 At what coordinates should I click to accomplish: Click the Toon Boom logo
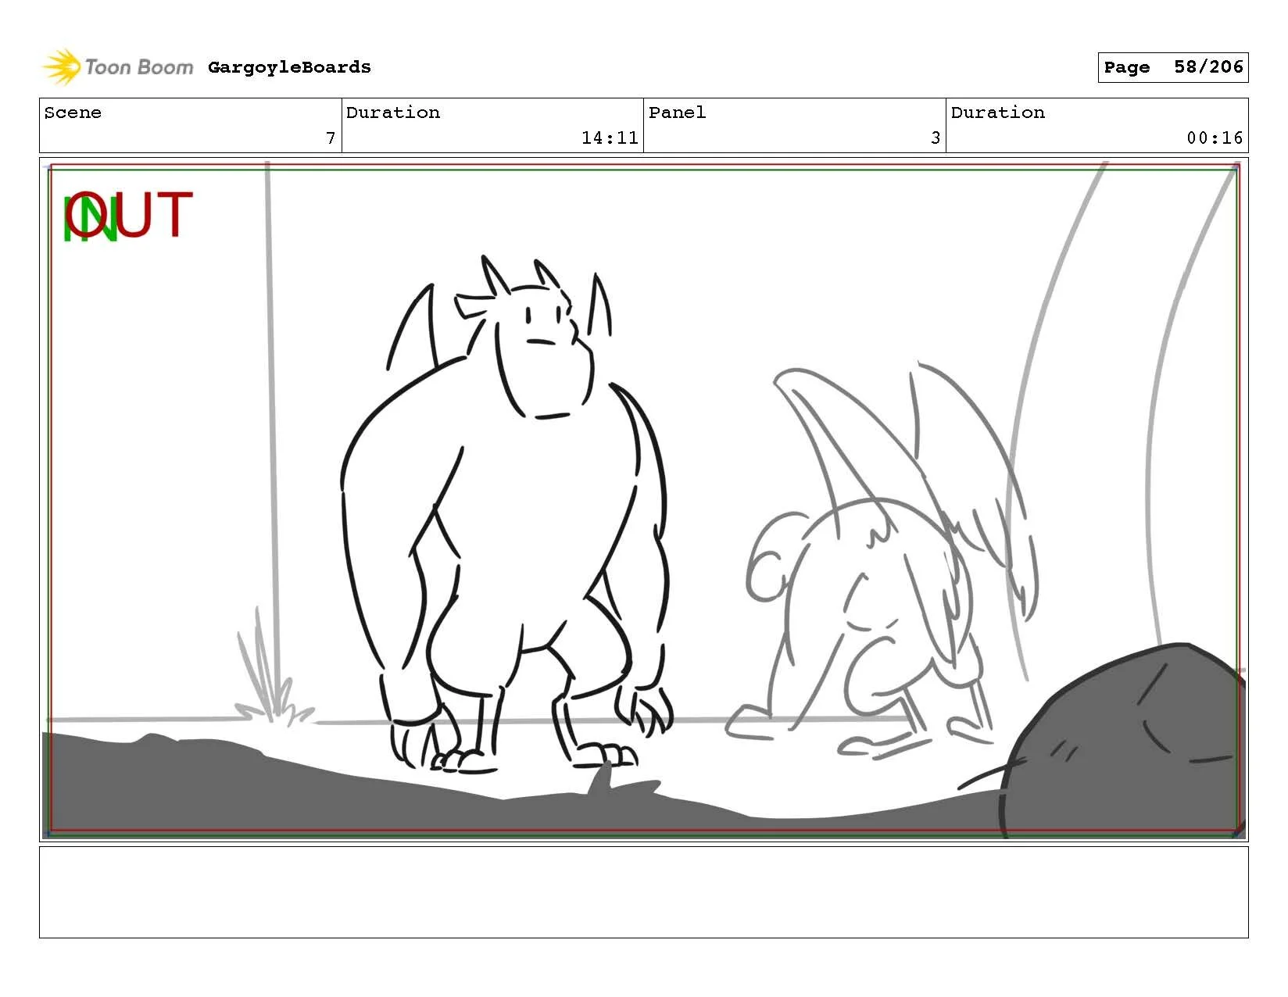(117, 67)
